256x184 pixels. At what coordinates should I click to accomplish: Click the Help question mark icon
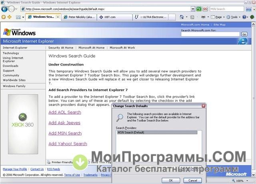(x=244, y=17)
